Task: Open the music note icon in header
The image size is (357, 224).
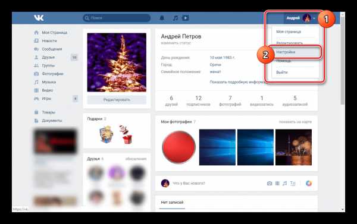Action: 175,18
